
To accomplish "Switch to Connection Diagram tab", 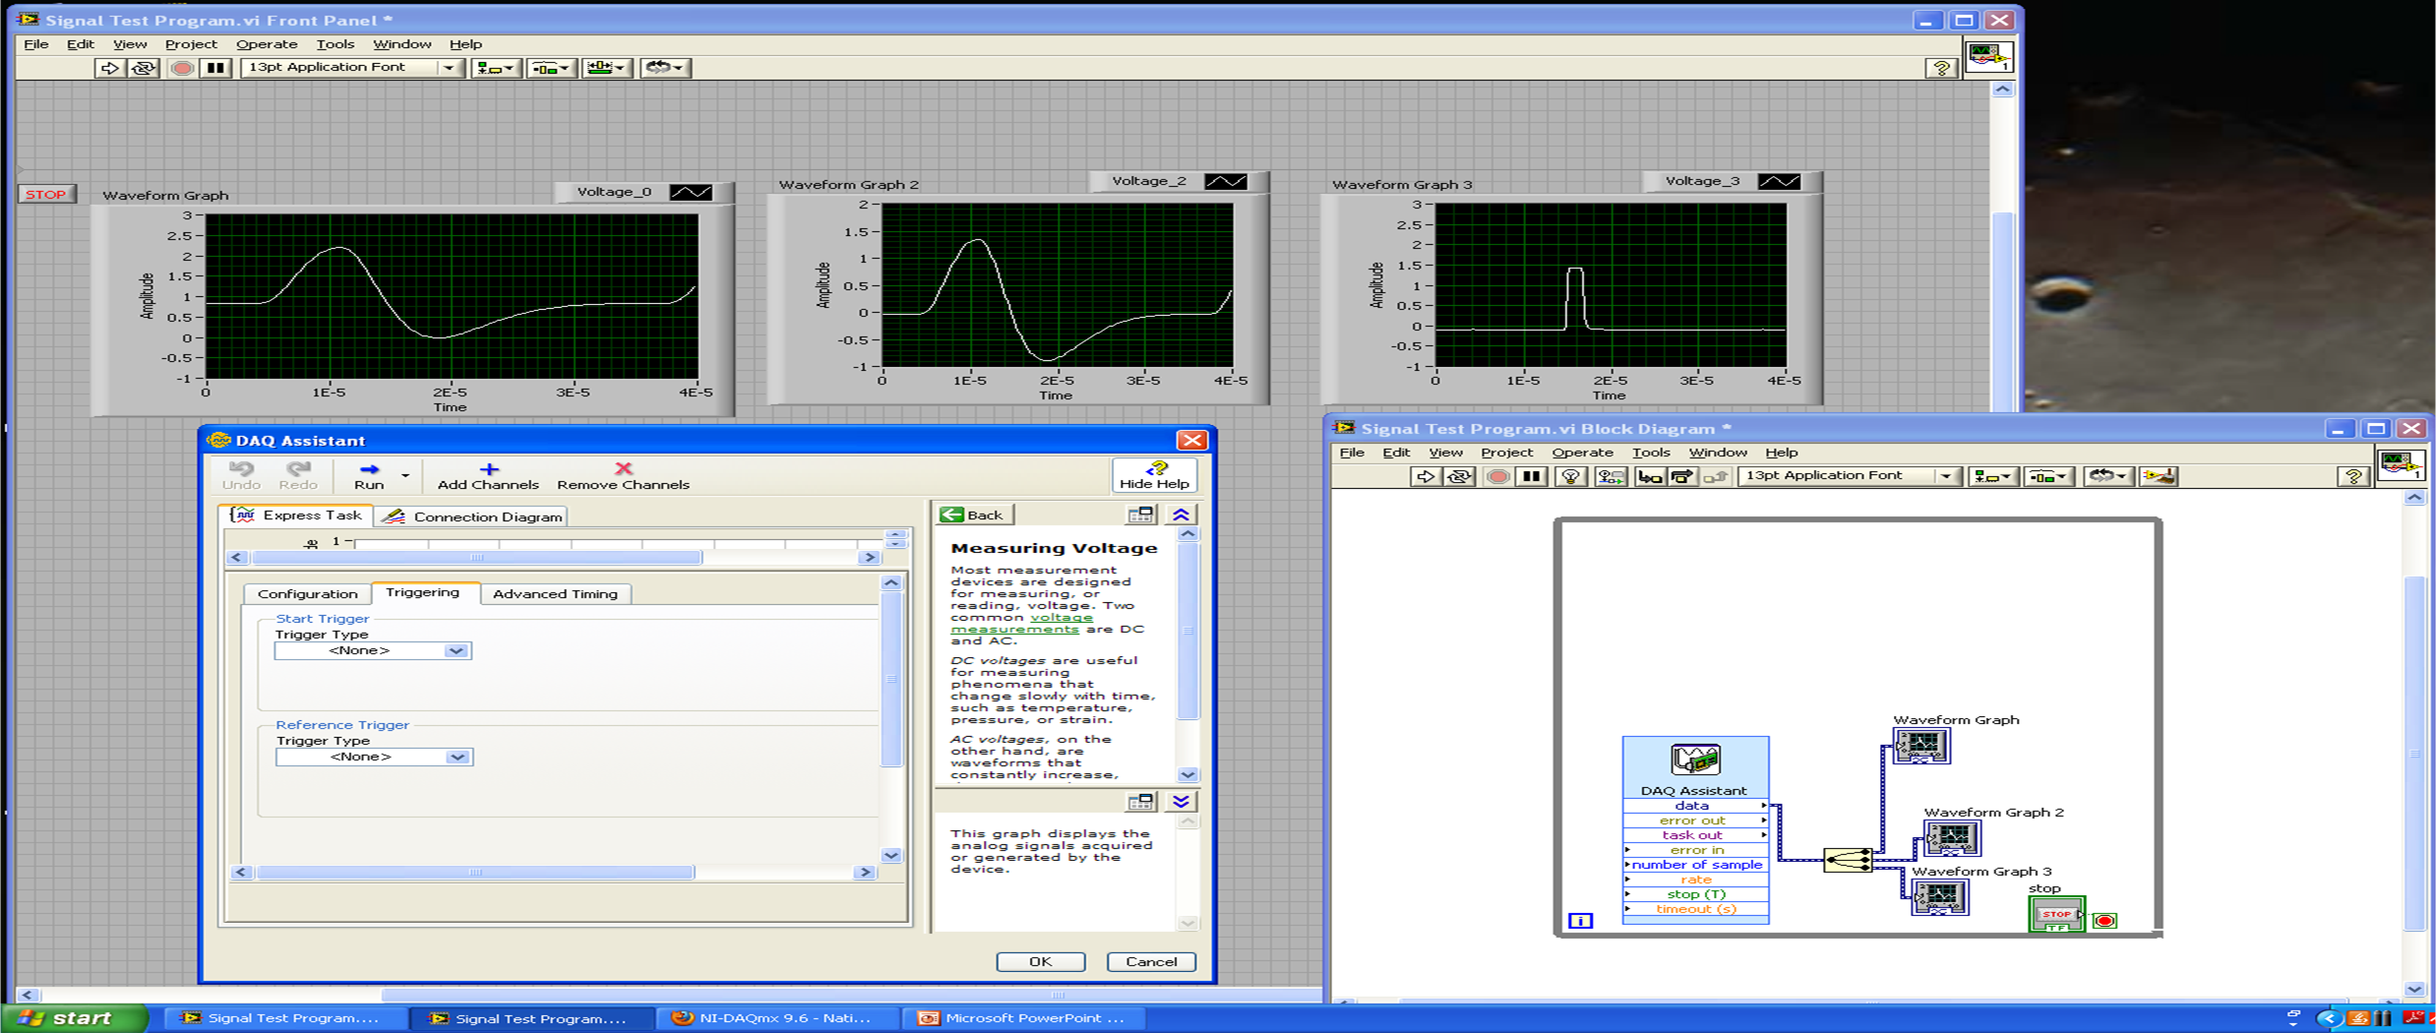I will click(x=472, y=516).
